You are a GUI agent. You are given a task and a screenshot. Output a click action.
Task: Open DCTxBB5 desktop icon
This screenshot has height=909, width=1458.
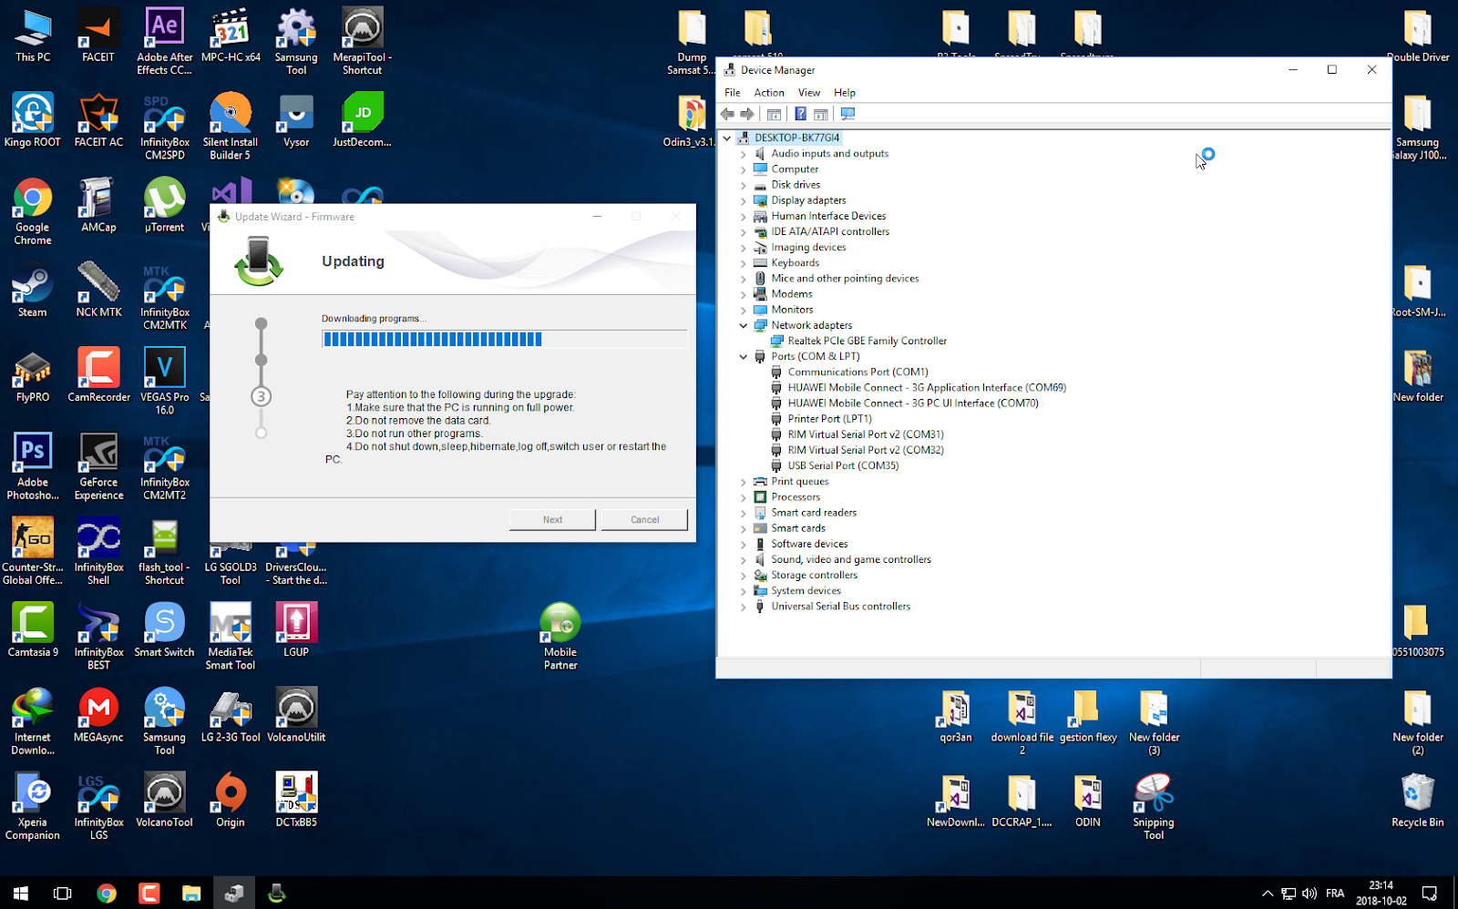(x=296, y=801)
